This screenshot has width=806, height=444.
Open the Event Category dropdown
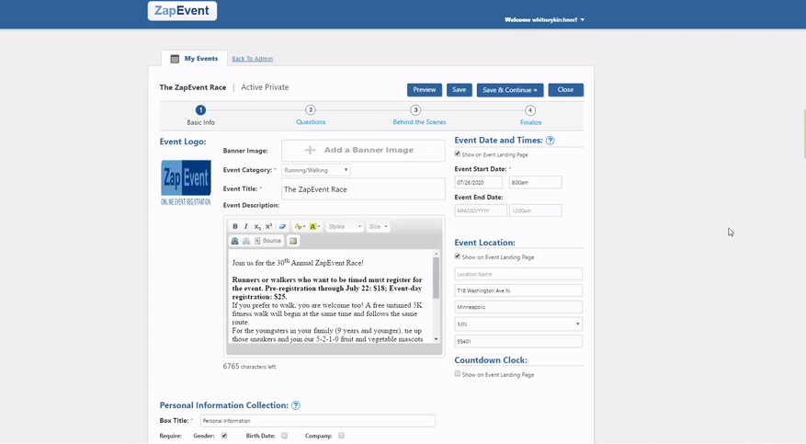[x=316, y=170]
